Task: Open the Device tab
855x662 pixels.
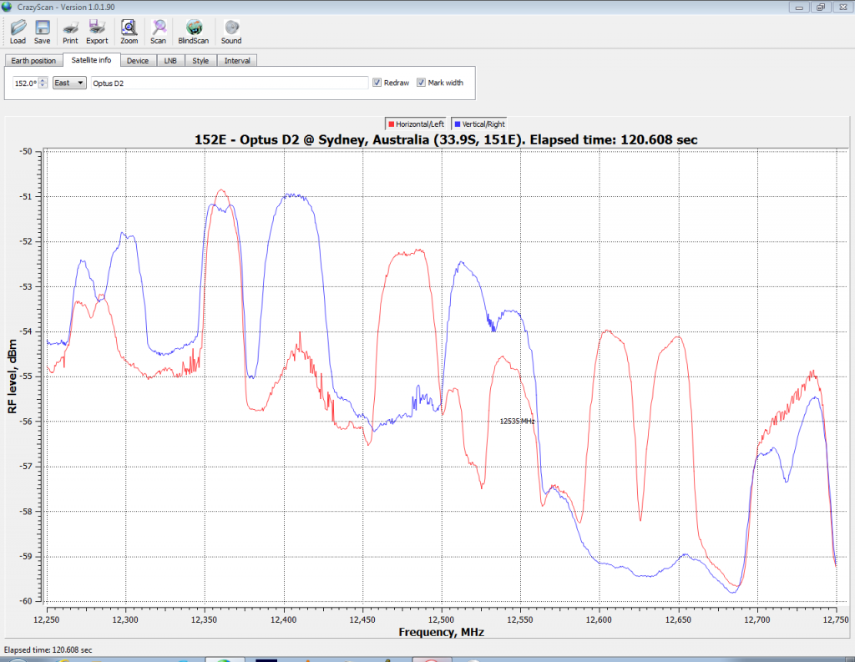Action: [138, 61]
